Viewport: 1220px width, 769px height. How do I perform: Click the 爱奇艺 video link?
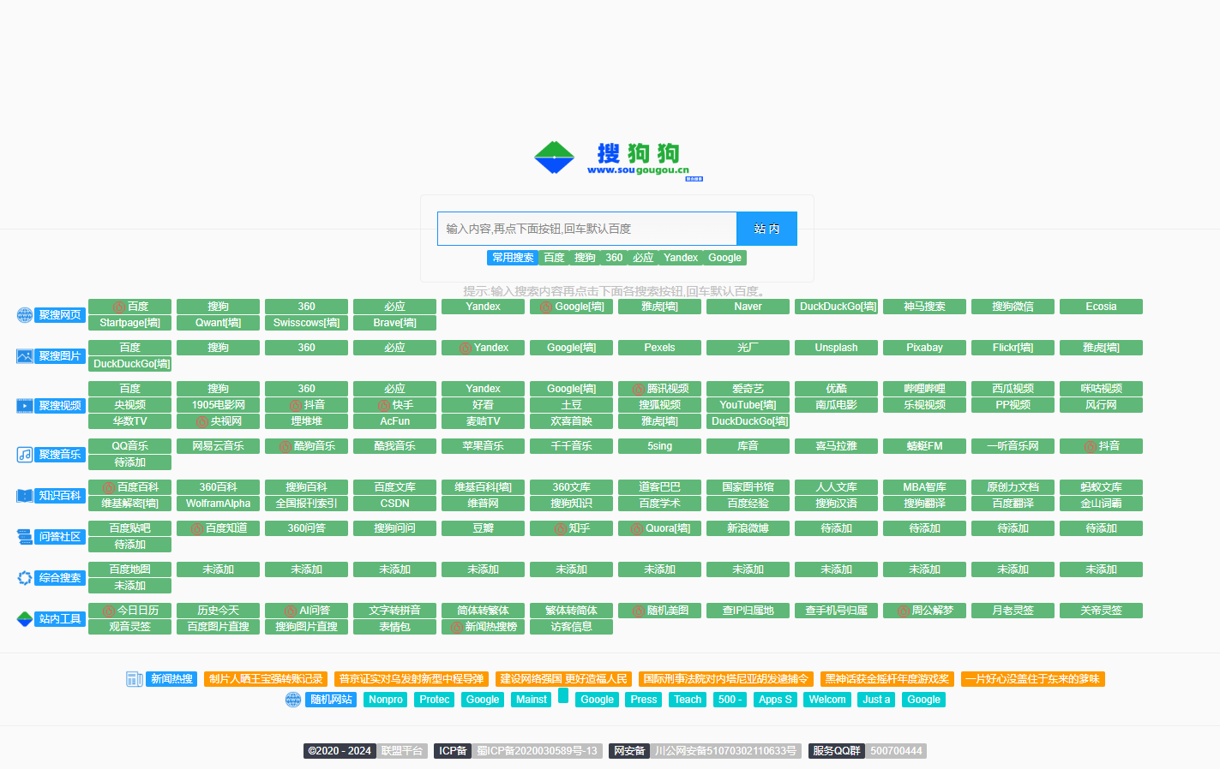click(x=748, y=389)
